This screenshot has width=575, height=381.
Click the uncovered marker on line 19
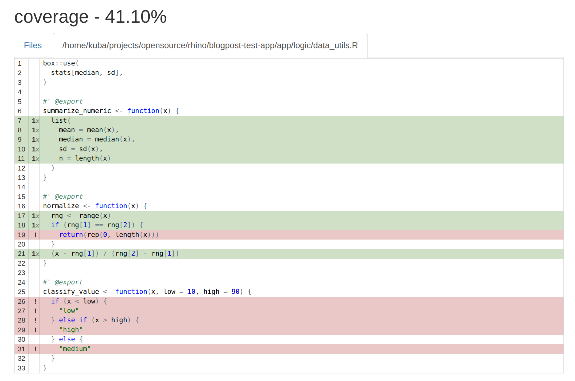point(35,235)
